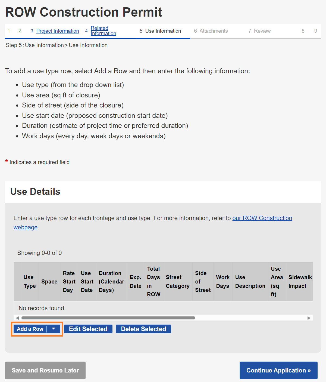The width and height of the screenshot is (326, 382).
Task: Click the Sidewalk Impact column header
Action: tap(300, 282)
